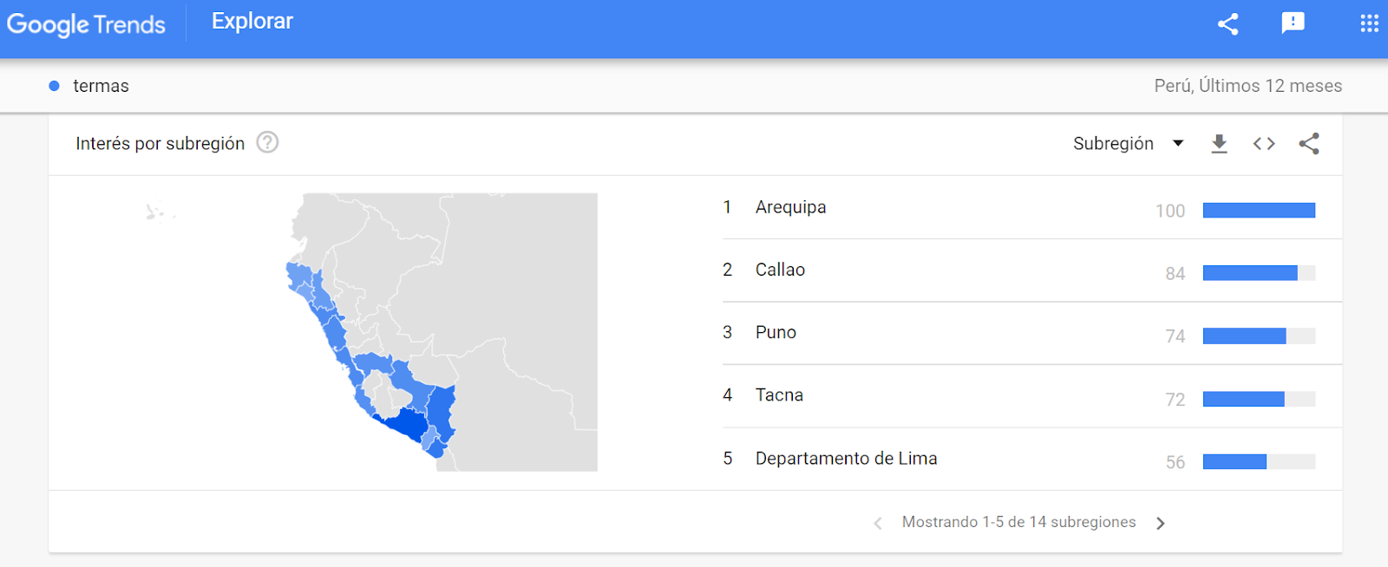Go to next page of subregions
The height and width of the screenshot is (567, 1388).
pos(1161,523)
